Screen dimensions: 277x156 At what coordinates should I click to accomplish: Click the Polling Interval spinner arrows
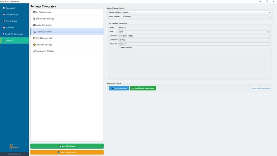pyautogui.click(x=270, y=17)
